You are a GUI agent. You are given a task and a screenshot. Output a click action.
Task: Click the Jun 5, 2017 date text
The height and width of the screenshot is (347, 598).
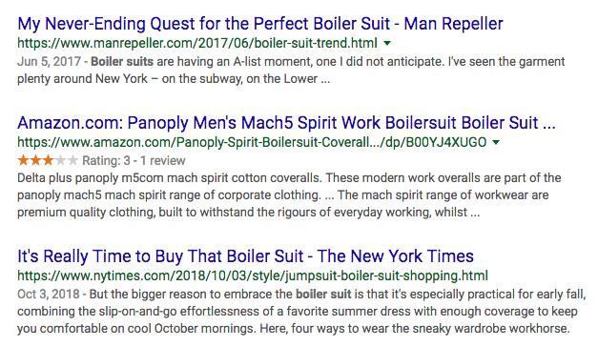pos(49,62)
